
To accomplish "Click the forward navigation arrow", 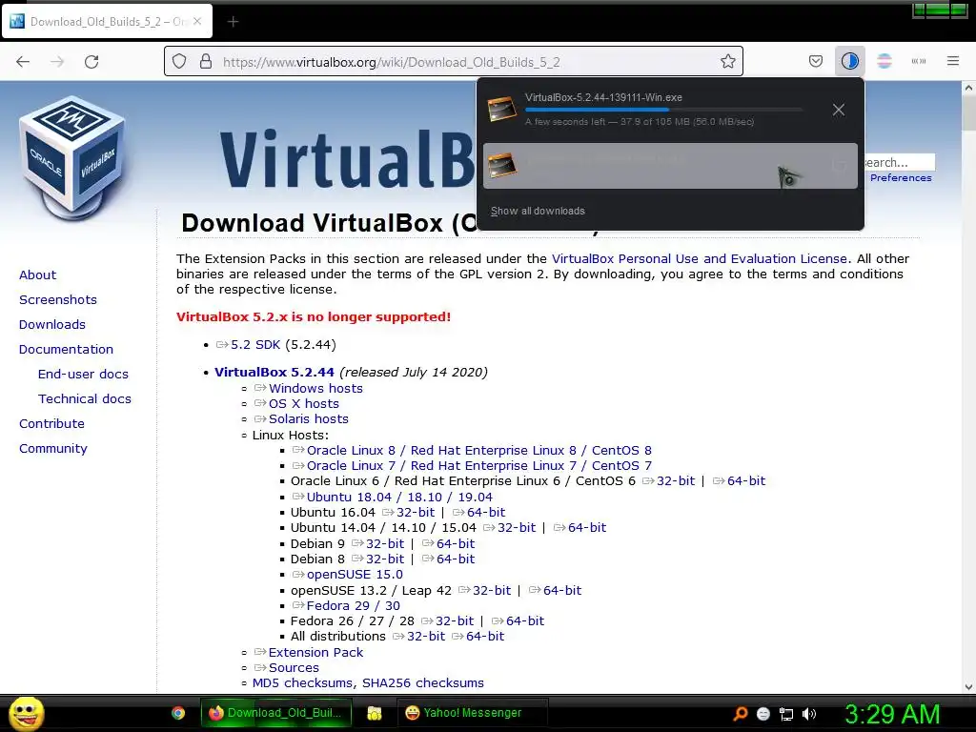I will (x=57, y=62).
